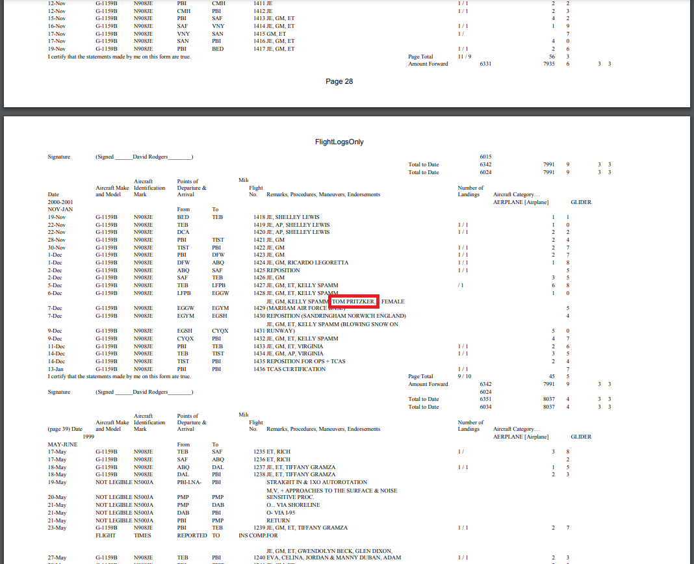Select the (page 39) Date heading
The image size is (694, 564).
point(65,429)
